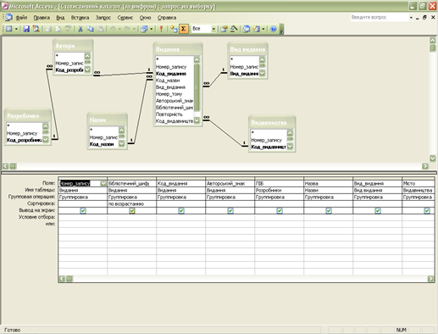The height and width of the screenshot is (334, 438).
Task: Uncheck display for Вид_видання column
Action: [x=378, y=210]
